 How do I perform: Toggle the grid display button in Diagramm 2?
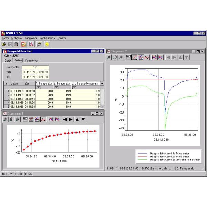click(134, 57)
